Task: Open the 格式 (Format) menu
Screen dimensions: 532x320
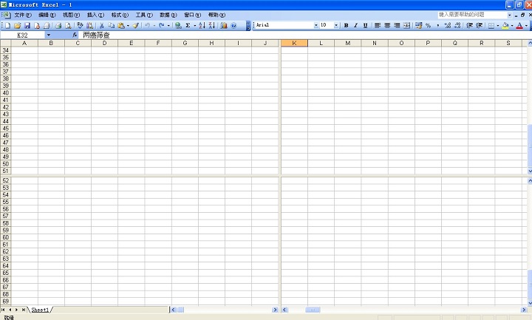Action: click(119, 15)
